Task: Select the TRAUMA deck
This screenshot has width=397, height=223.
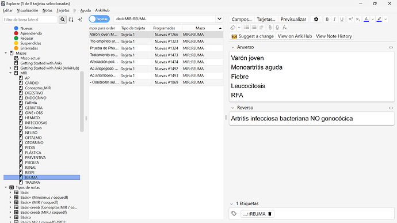Action: (x=32, y=183)
